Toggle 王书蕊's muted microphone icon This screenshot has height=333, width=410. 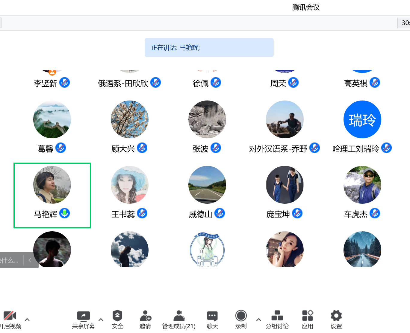pos(142,213)
